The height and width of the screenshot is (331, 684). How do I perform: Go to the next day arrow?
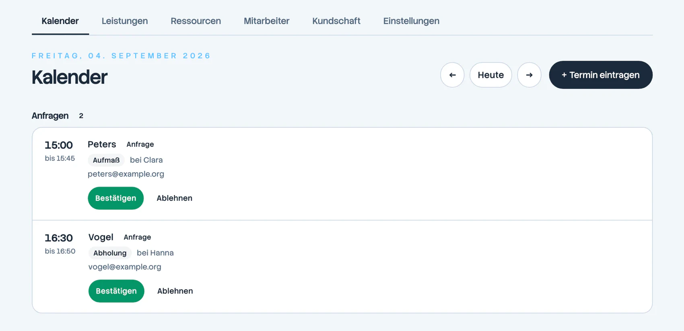(529, 75)
